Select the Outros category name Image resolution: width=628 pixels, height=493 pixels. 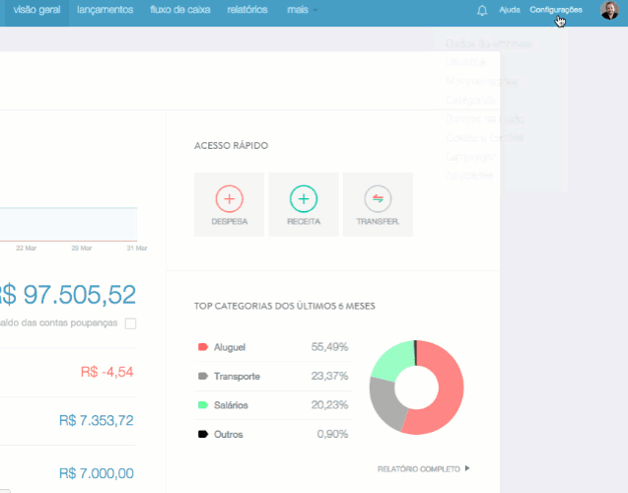click(229, 434)
